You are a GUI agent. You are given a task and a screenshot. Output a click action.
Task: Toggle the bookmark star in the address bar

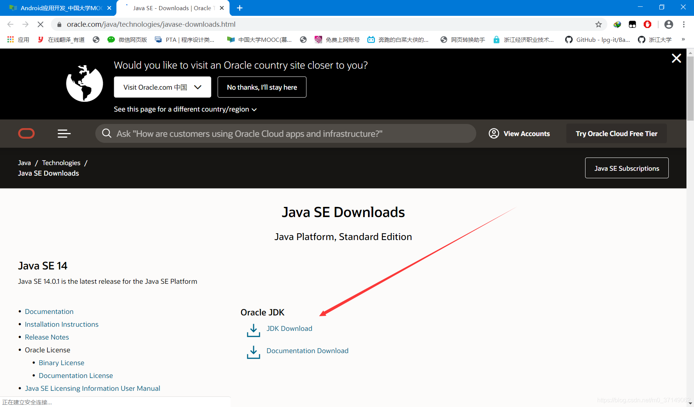[598, 24]
